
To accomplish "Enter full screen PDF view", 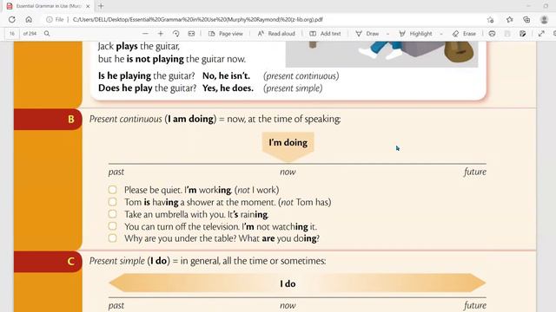I will pos(541,34).
